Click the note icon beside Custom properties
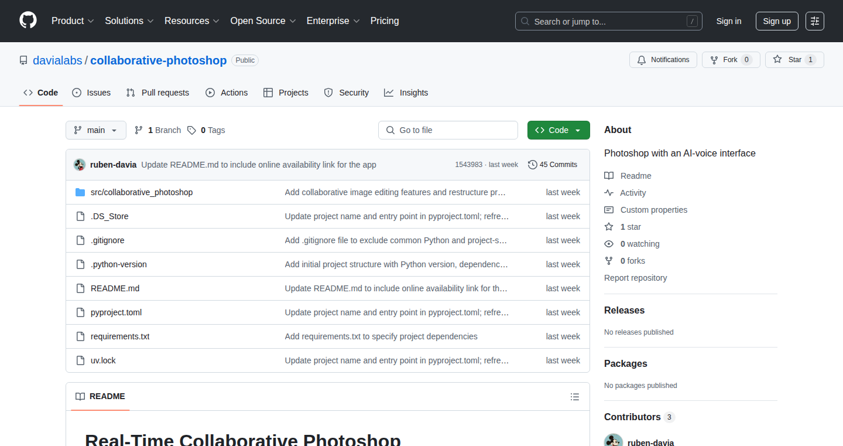 609,210
